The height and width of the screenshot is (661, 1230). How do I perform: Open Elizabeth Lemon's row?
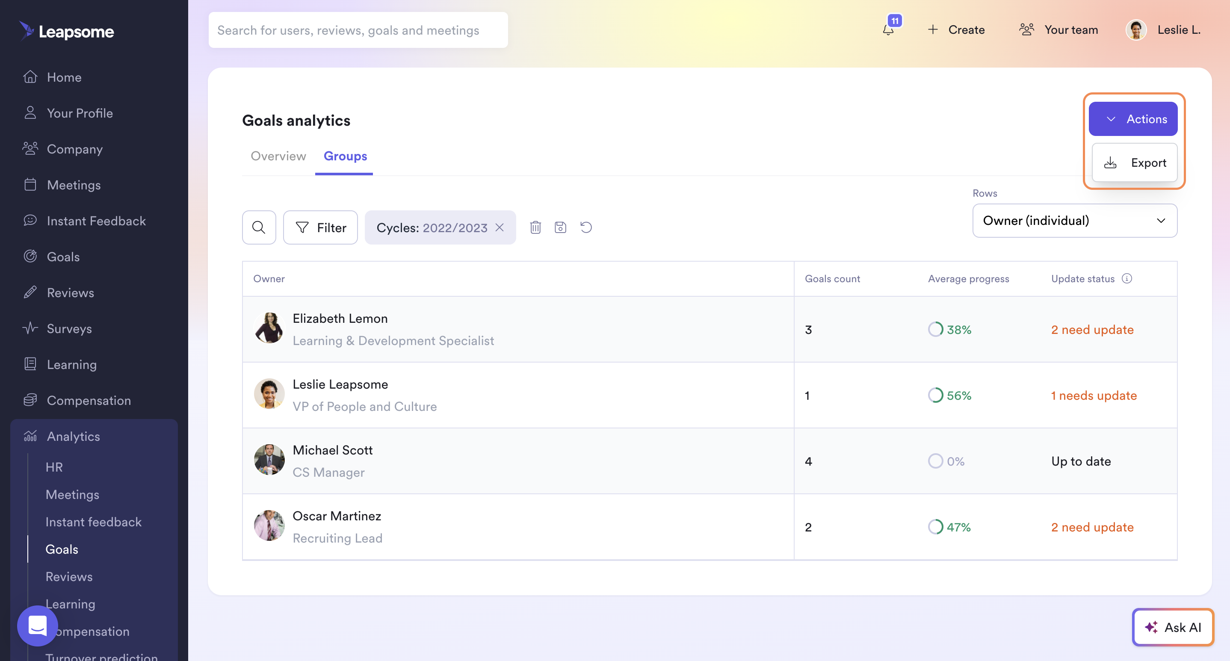[710, 329]
